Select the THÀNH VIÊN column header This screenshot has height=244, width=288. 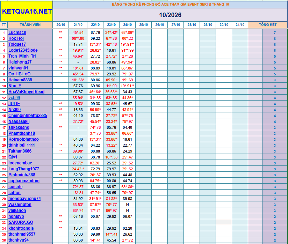point(30,25)
